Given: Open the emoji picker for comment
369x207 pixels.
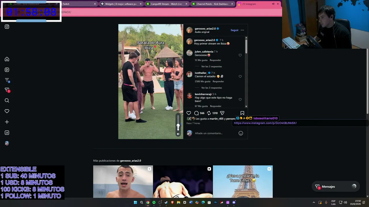Looking at the screenshot, I should pos(241,133).
